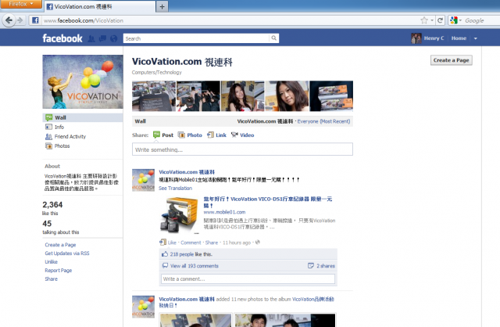Open the account menu dropdown arrow
The width and height of the screenshot is (500, 327).
476,38
